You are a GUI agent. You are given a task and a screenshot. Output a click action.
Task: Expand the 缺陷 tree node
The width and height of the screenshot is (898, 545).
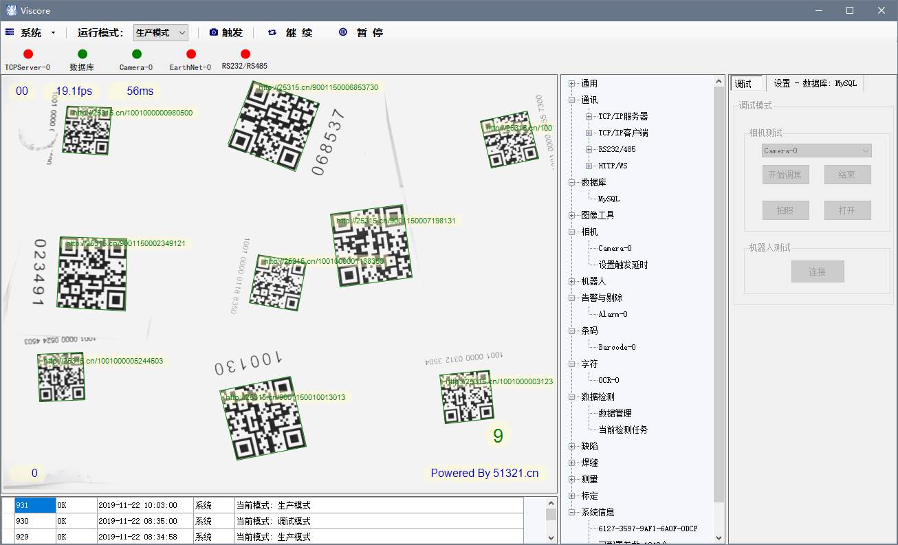click(572, 446)
